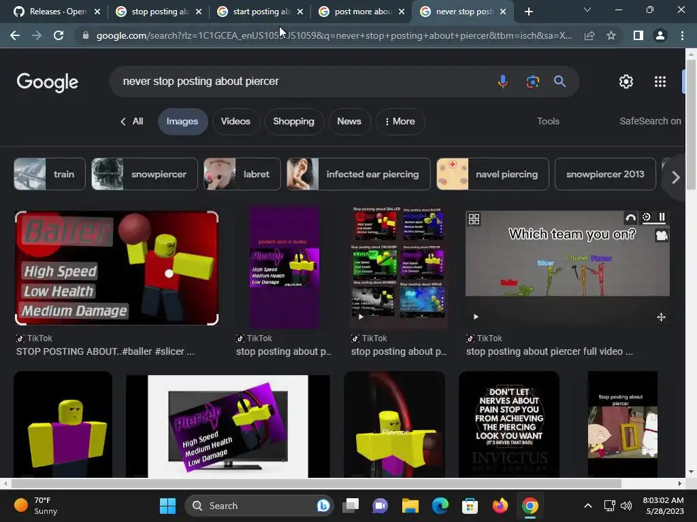Viewport: 697px width, 522px height.
Task: Click the taskbar Search box
Action: click(x=259, y=506)
